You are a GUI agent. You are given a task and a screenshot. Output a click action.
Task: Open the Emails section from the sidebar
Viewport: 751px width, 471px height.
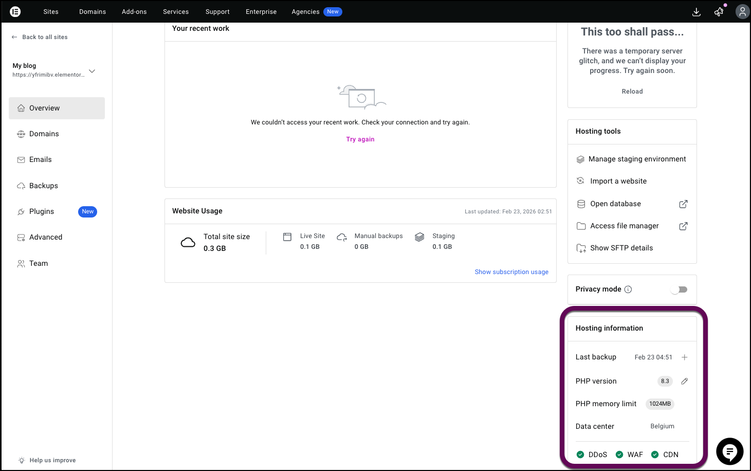41,159
